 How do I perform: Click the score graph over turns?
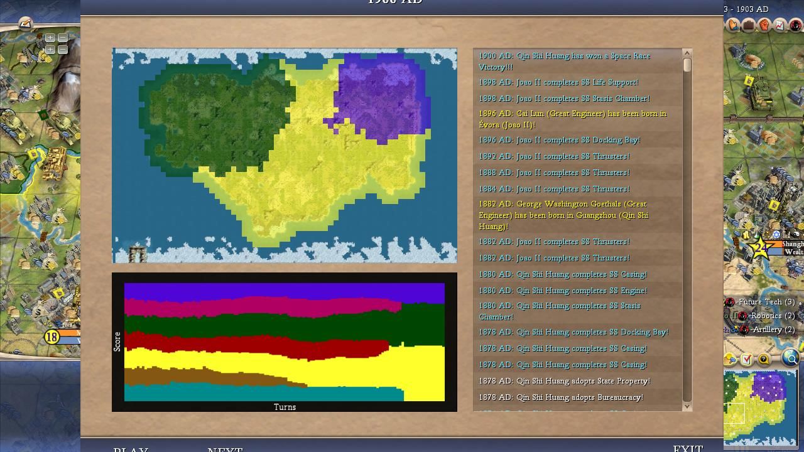(x=285, y=342)
